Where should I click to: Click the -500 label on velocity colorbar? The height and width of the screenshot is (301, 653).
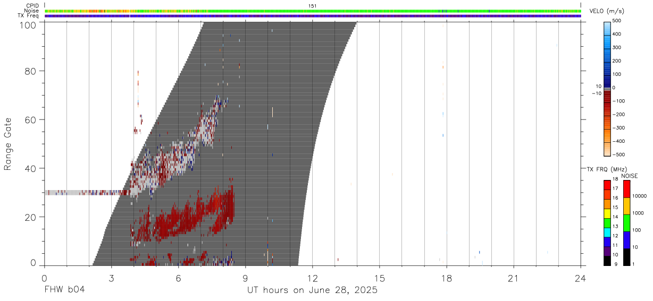point(617,154)
